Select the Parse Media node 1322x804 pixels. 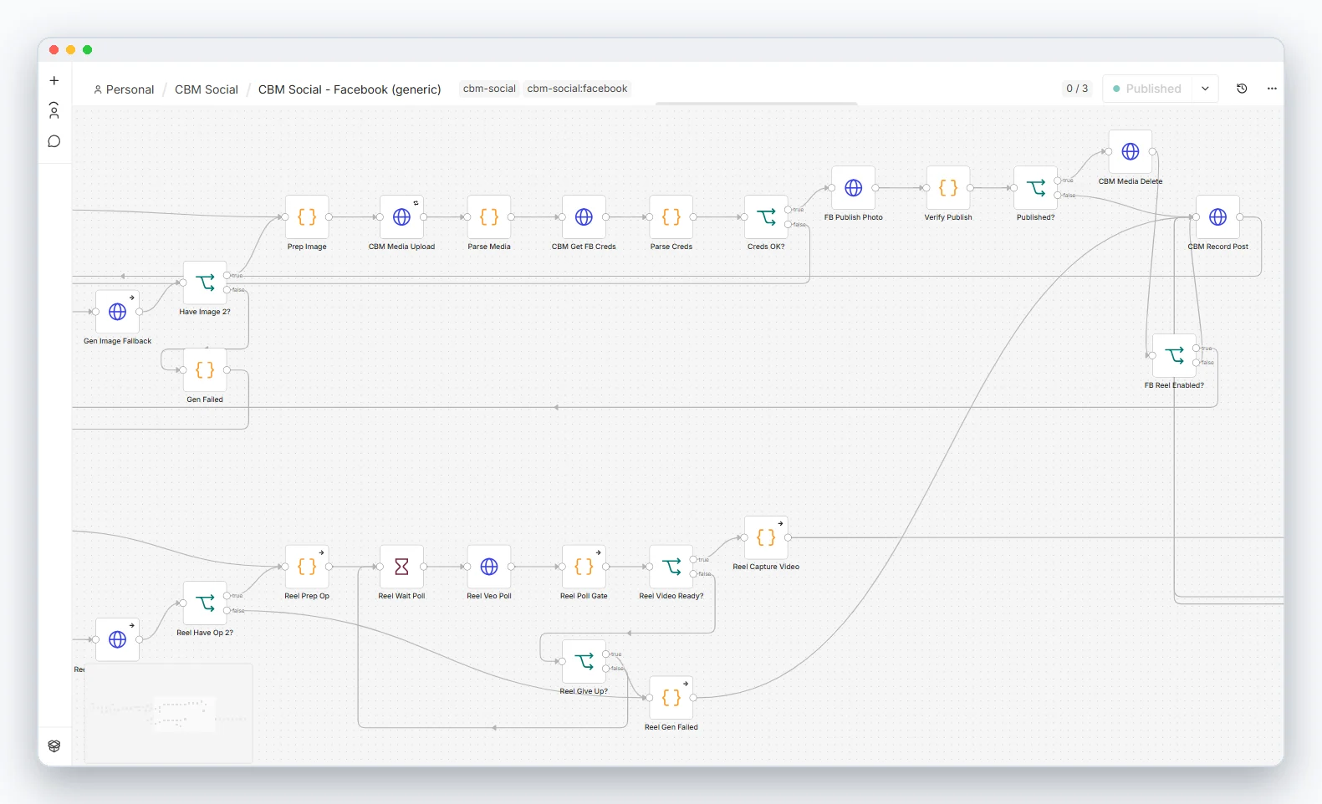[489, 217]
